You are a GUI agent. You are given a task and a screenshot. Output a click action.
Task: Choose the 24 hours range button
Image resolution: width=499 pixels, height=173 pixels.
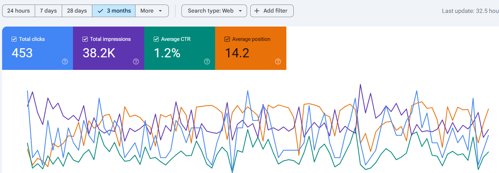pos(19,11)
